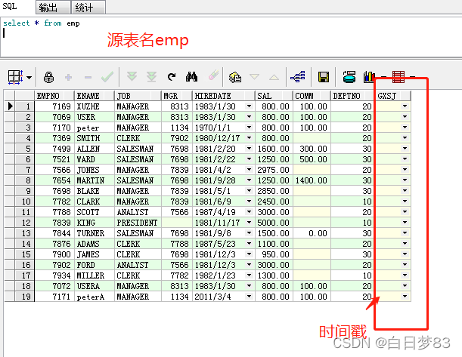Image resolution: width=462 pixels, height=357 pixels.
Task: Click the save results floppy disk icon
Action: point(323,77)
